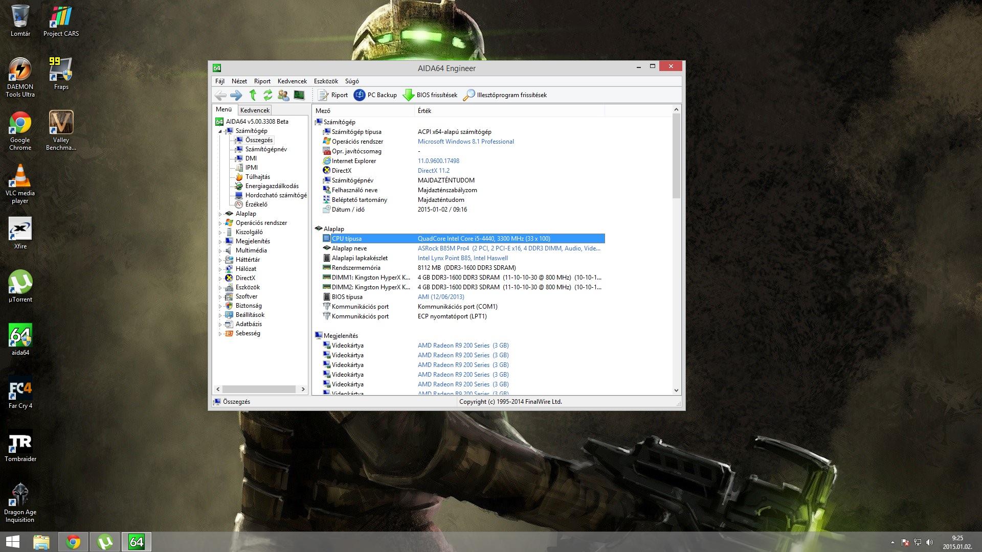Click the Mező column header
Viewport: 982px width, 552px height.
pyautogui.click(x=363, y=110)
